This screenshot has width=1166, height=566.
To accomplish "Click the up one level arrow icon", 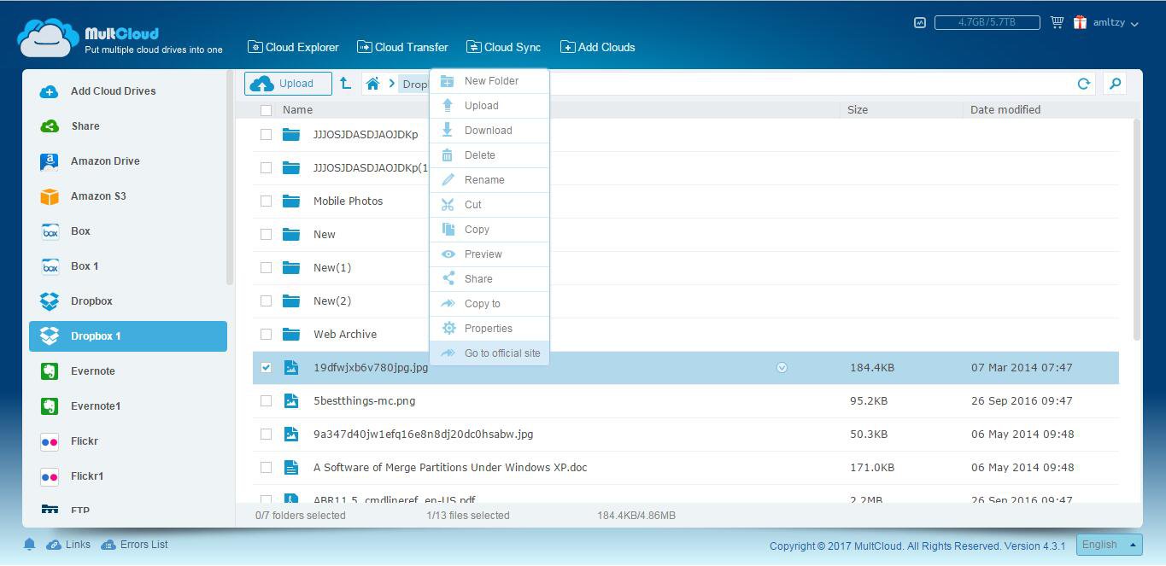I will click(x=345, y=84).
